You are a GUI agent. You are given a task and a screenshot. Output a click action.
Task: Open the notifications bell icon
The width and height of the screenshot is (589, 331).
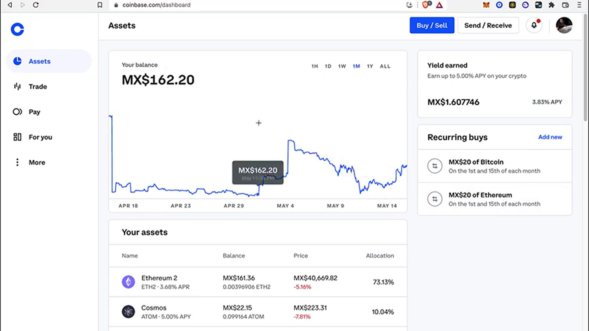(534, 25)
